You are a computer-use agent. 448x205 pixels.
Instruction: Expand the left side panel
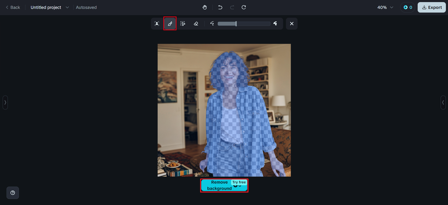[5, 103]
